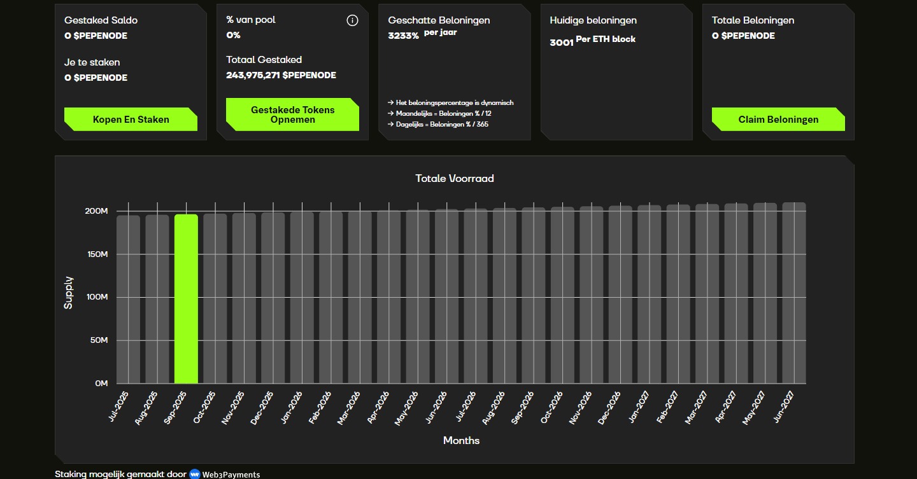
Task: Click the Jul-2025 month label
Action: click(x=119, y=406)
